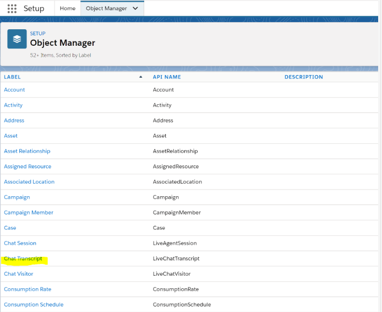Expand the Object Manager tab dropdown chevron

pyautogui.click(x=135, y=9)
